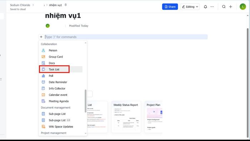Click the Calendar event icon
The width and height of the screenshot is (250, 141).
(43, 95)
